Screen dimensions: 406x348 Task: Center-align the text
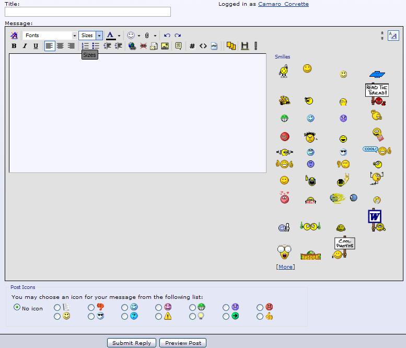click(60, 46)
